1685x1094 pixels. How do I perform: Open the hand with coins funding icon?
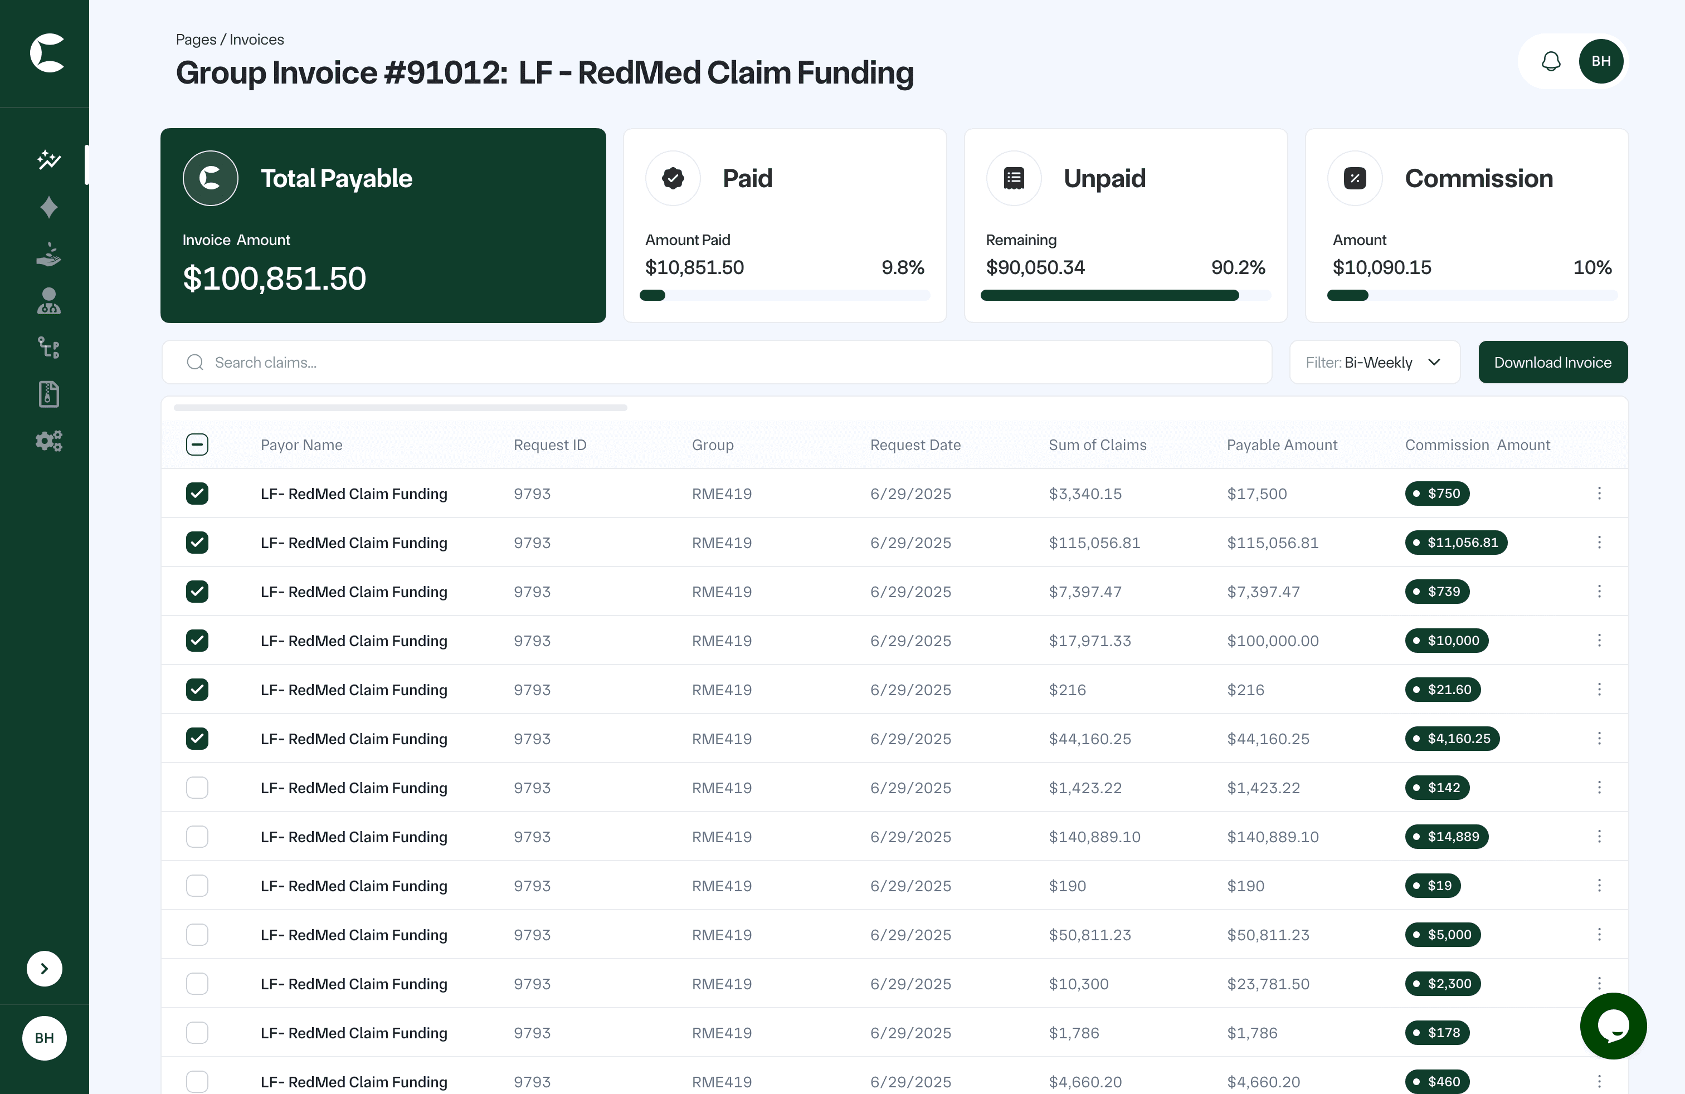[x=48, y=254]
